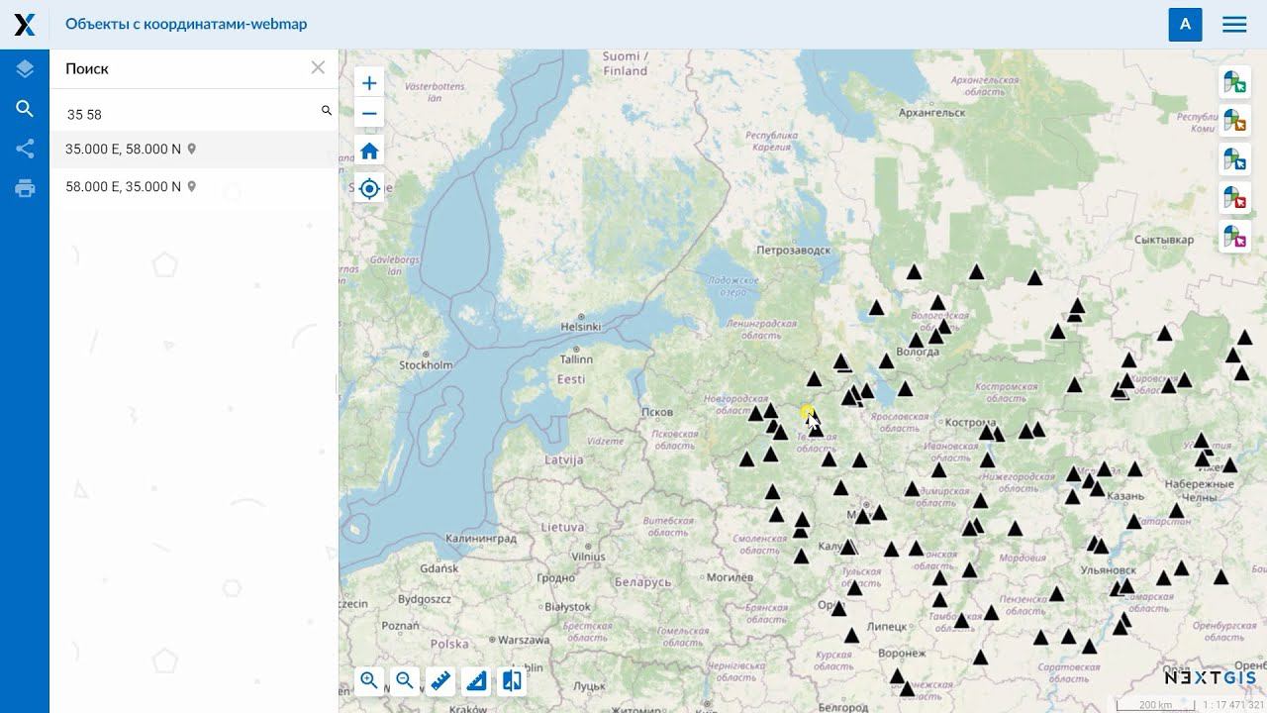
Task: Zoom in with the plus map button
Action: tap(369, 83)
